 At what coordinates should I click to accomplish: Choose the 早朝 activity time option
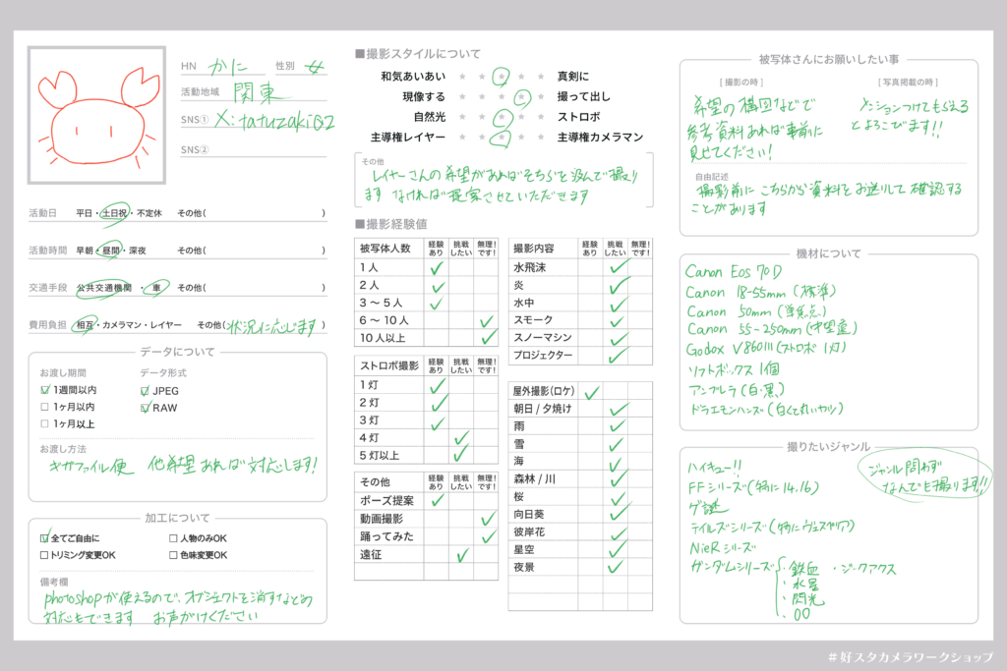tap(85, 251)
